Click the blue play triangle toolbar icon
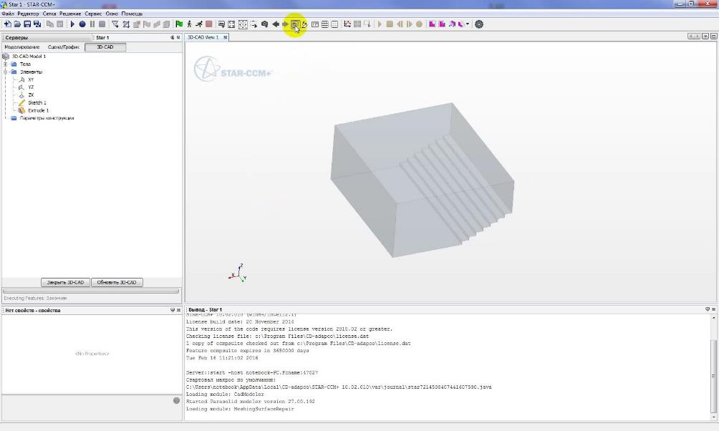Viewport: 719px width, 431px height. point(72,24)
